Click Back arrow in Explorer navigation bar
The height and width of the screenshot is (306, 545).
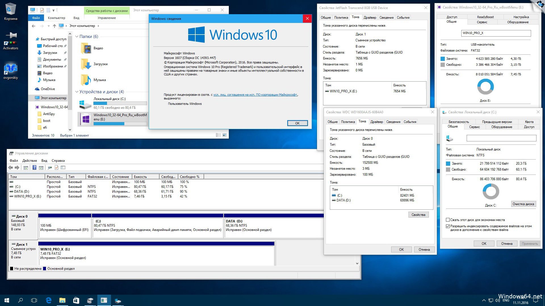click(x=33, y=26)
